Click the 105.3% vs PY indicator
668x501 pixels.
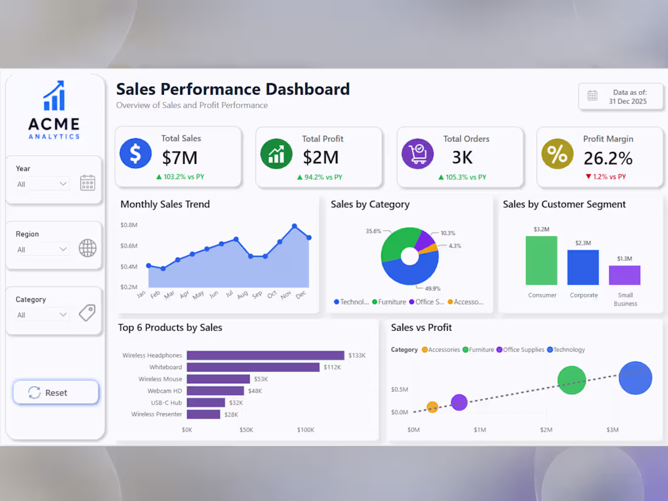462,177
